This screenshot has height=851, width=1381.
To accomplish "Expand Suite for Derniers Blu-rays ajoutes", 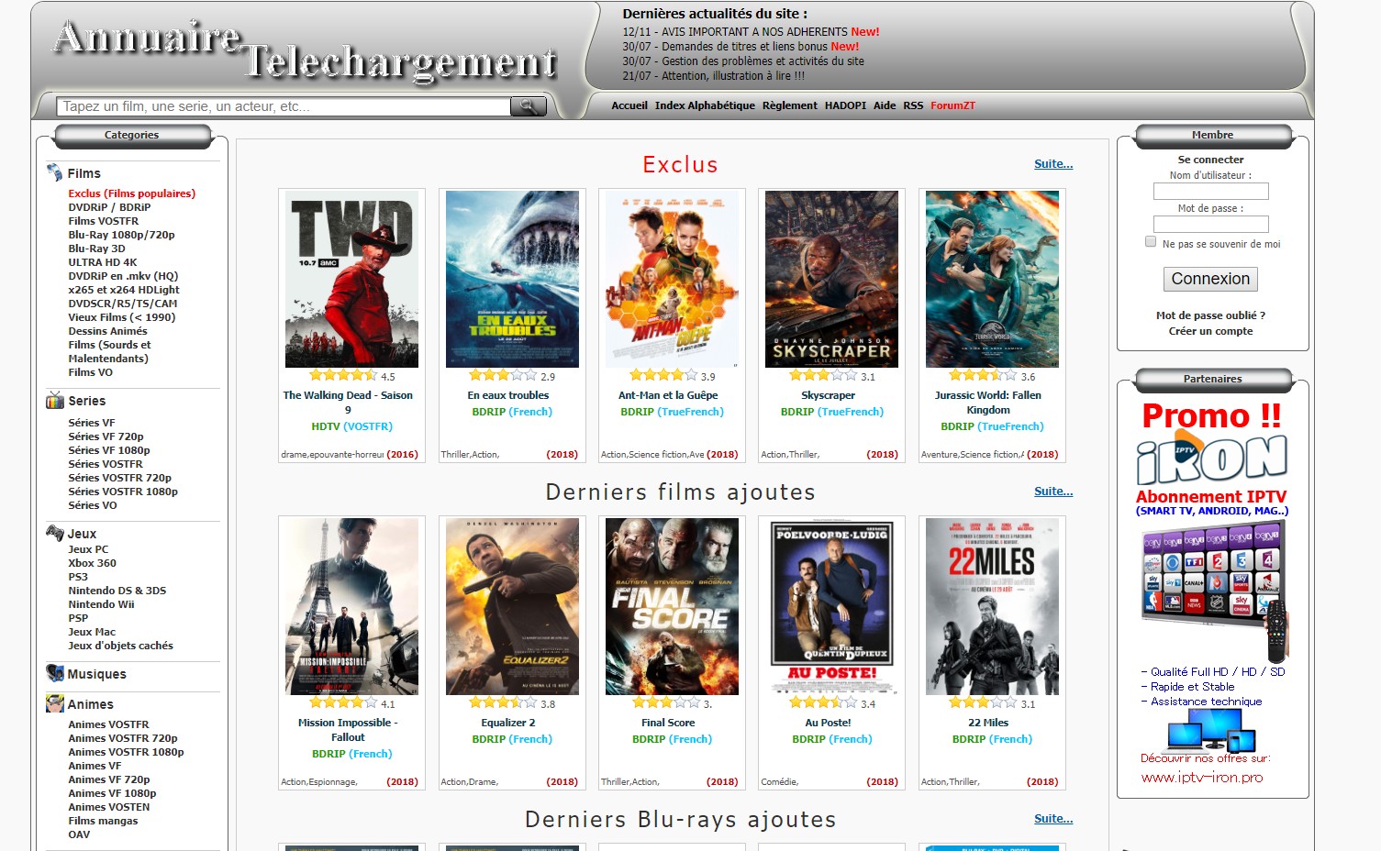I will [1052, 819].
